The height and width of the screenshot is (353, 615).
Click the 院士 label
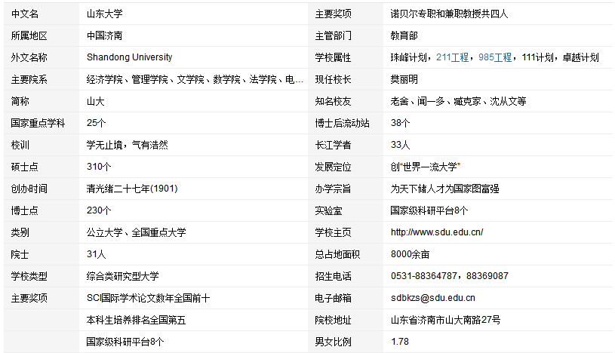pyautogui.click(x=20, y=254)
